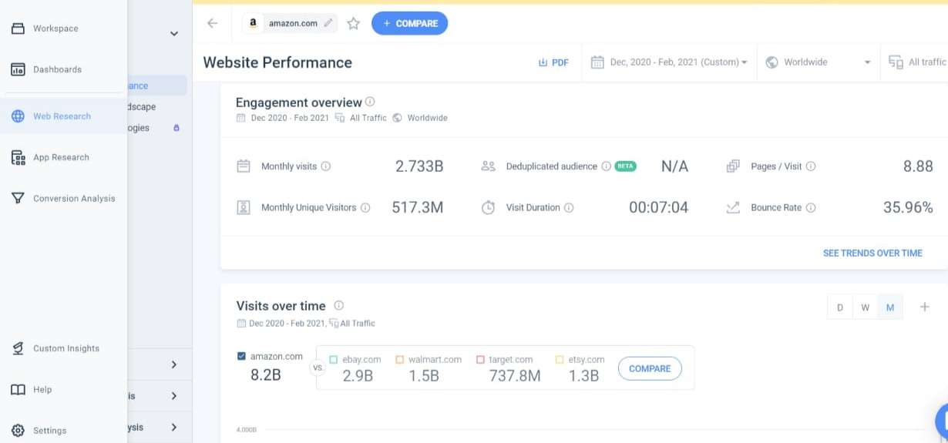Click the App Research grid icon
The width and height of the screenshot is (948, 443).
(x=18, y=157)
